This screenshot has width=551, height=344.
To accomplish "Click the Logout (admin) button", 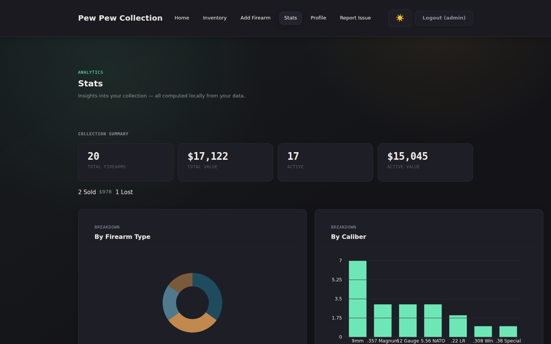I will [444, 18].
